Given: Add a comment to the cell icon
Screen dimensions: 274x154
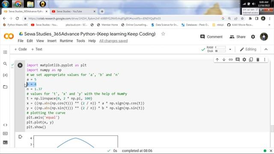Looking at the screenshot, I should (238, 59).
